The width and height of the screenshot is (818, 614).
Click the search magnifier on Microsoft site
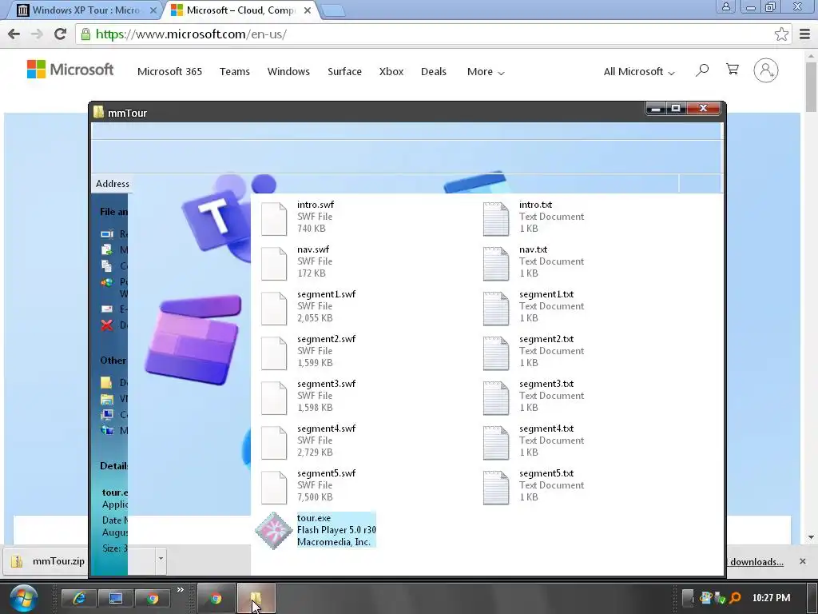702,70
